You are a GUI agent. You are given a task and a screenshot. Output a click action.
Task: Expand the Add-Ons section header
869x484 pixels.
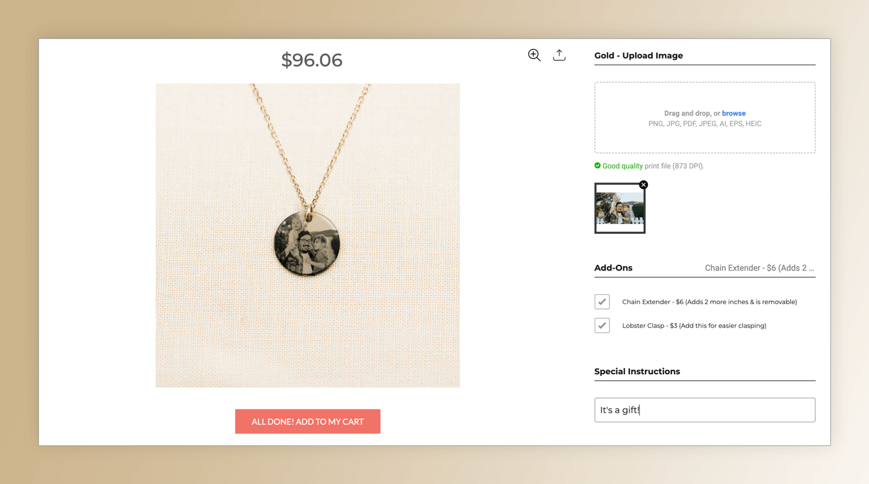click(613, 268)
